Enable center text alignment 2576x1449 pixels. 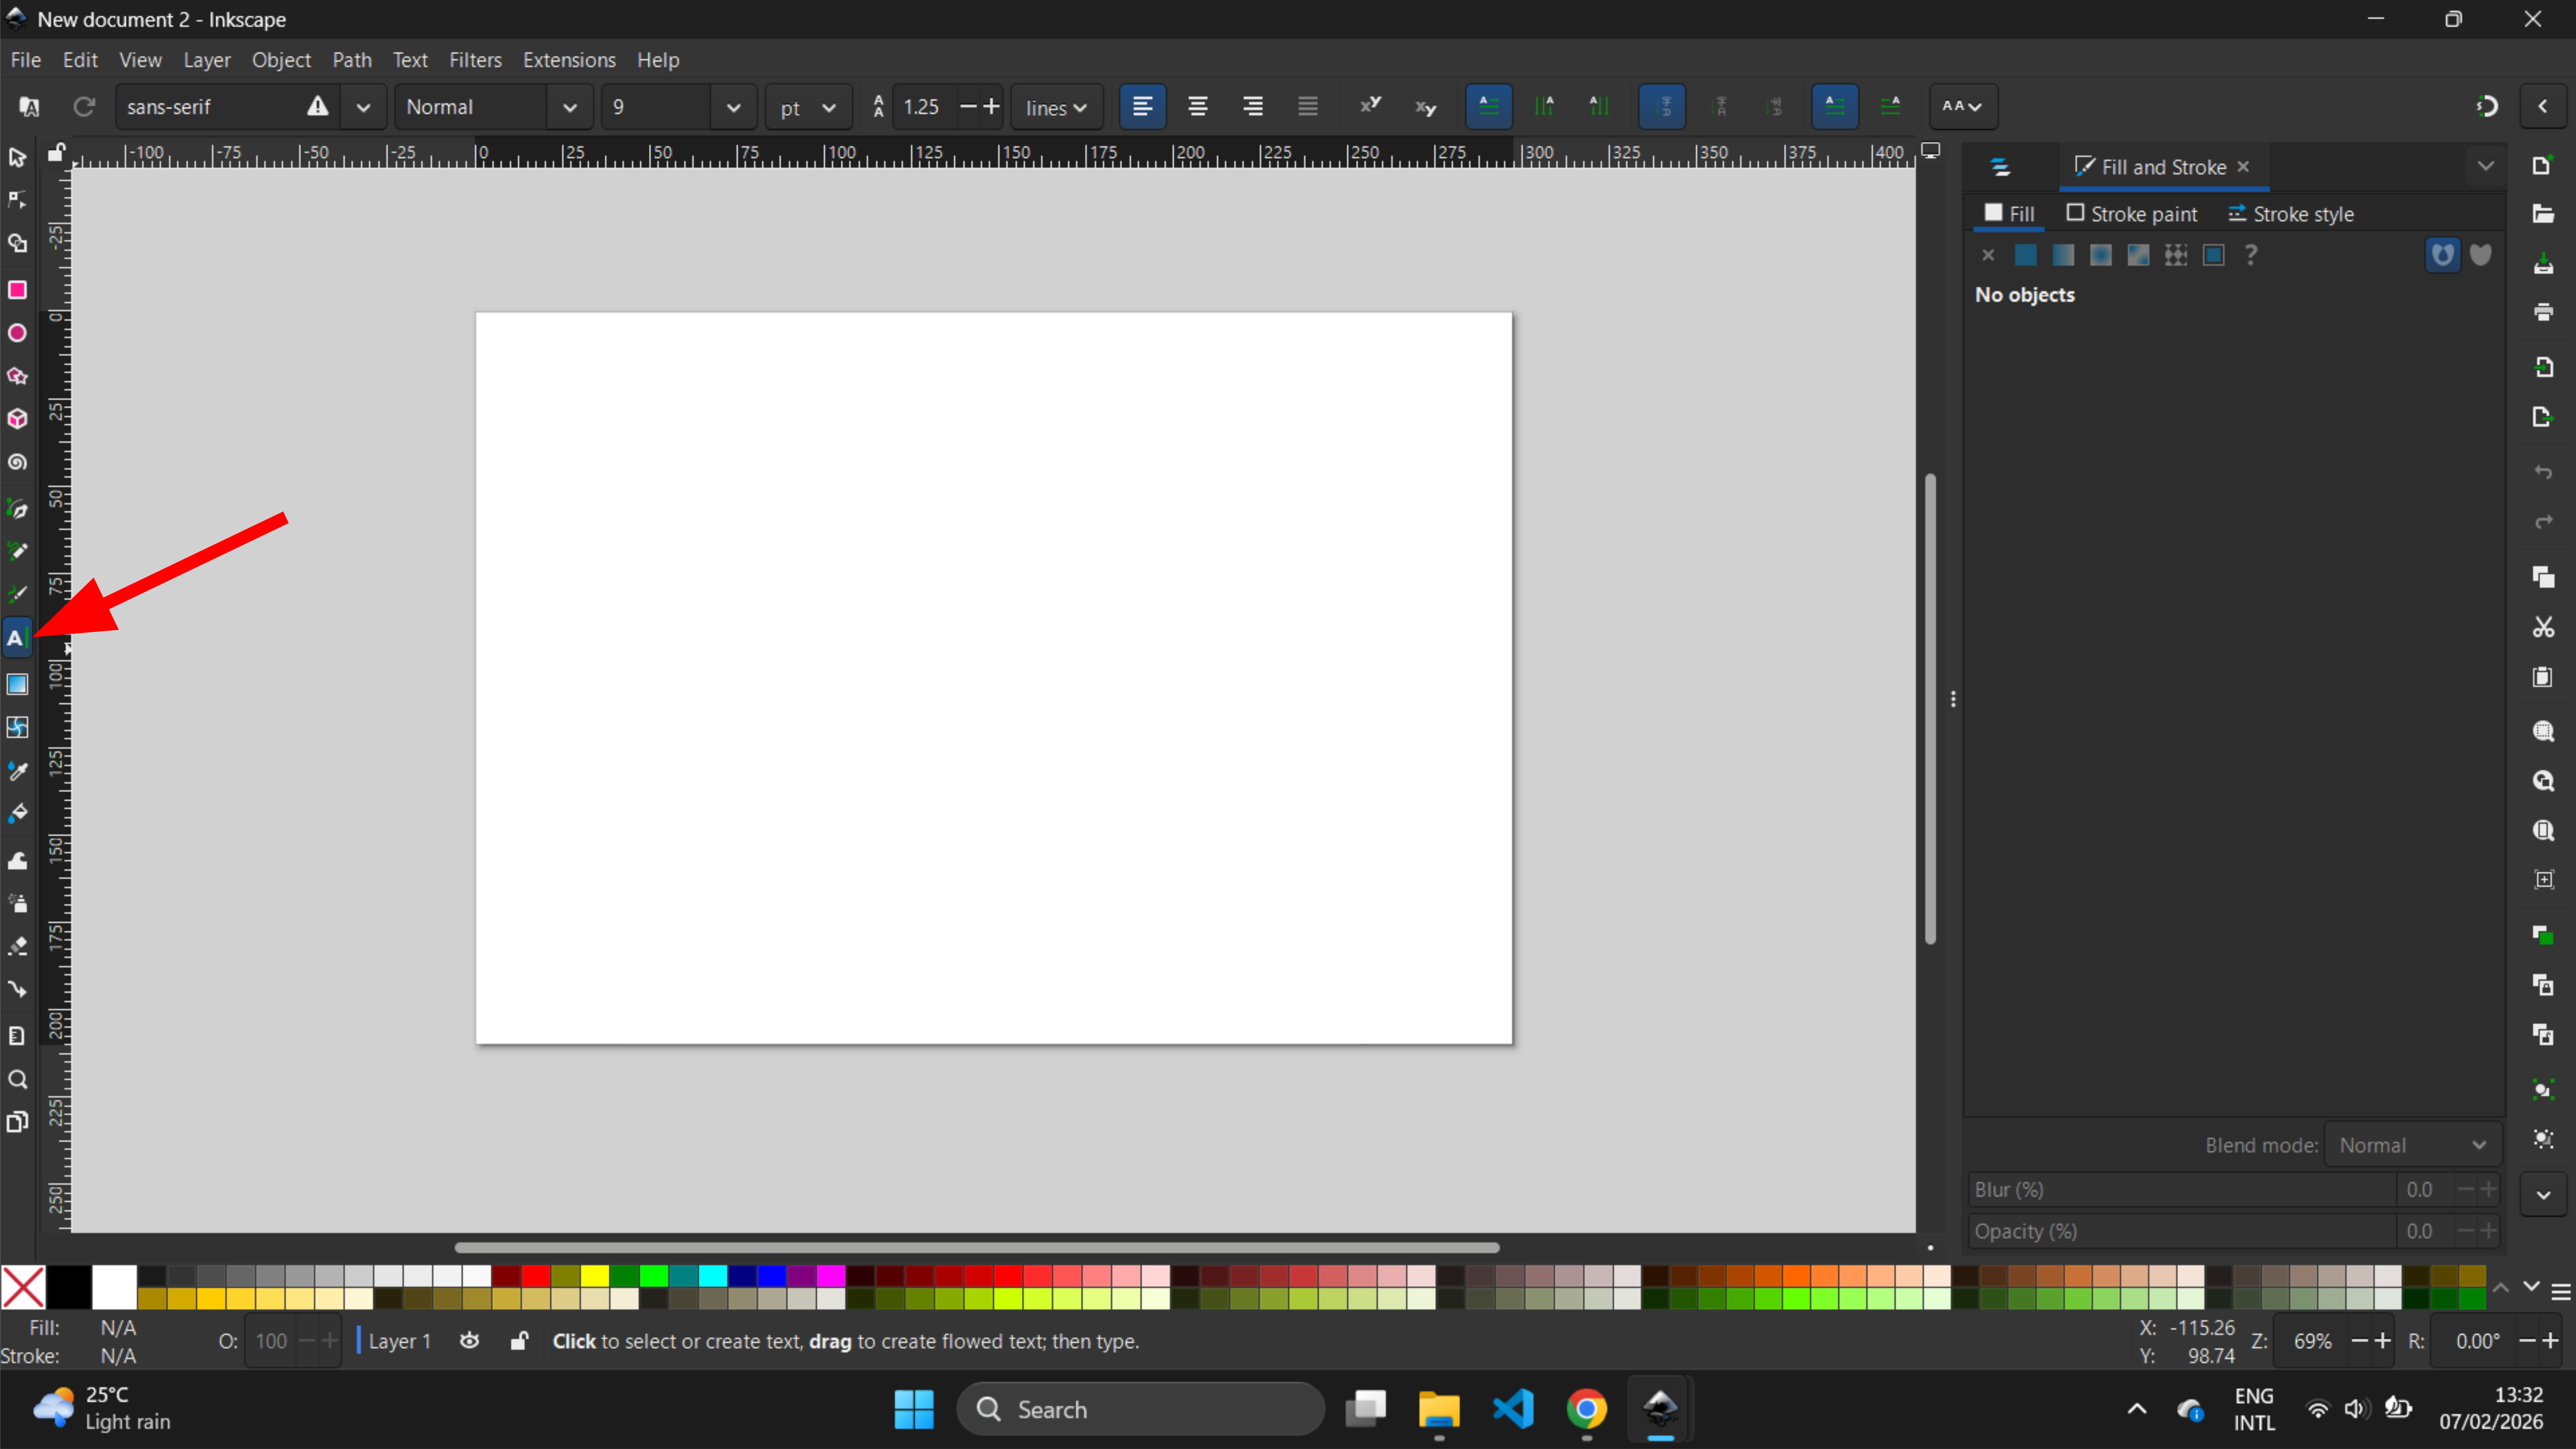[x=1197, y=106]
